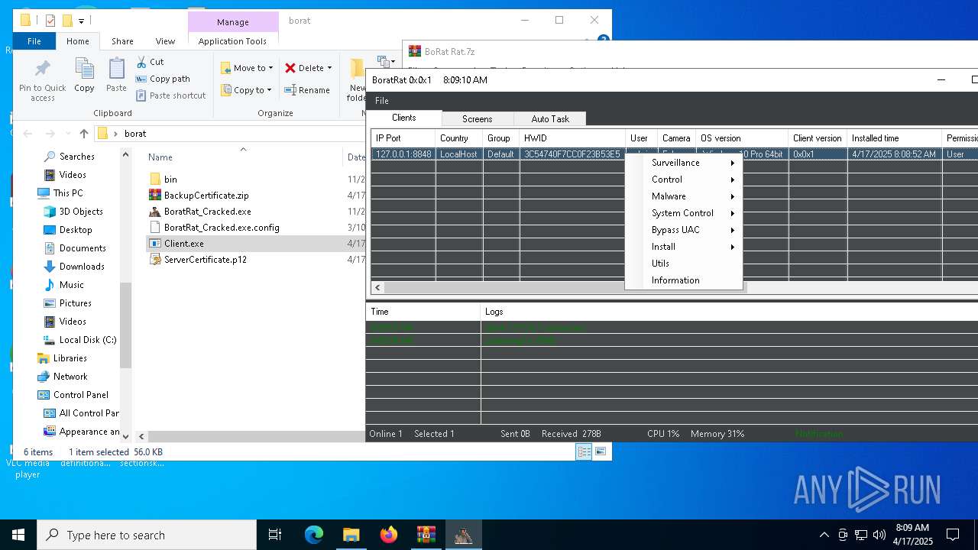Click Cut in the Clipboard group
This screenshot has width=978, height=550.
[151, 62]
